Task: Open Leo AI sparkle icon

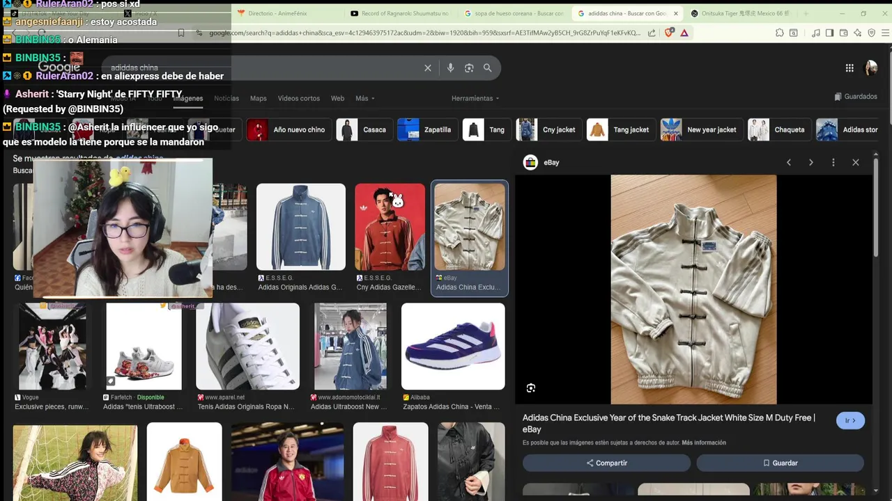Action: (858, 33)
